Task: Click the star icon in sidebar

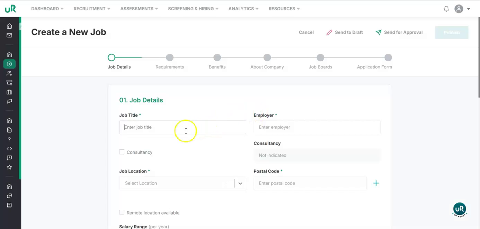Action: pos(9,167)
